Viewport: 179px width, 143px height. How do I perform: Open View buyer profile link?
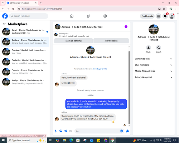coord(100,69)
